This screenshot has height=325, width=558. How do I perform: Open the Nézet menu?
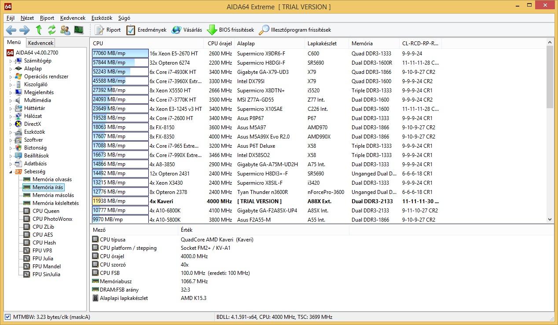[x=27, y=18]
